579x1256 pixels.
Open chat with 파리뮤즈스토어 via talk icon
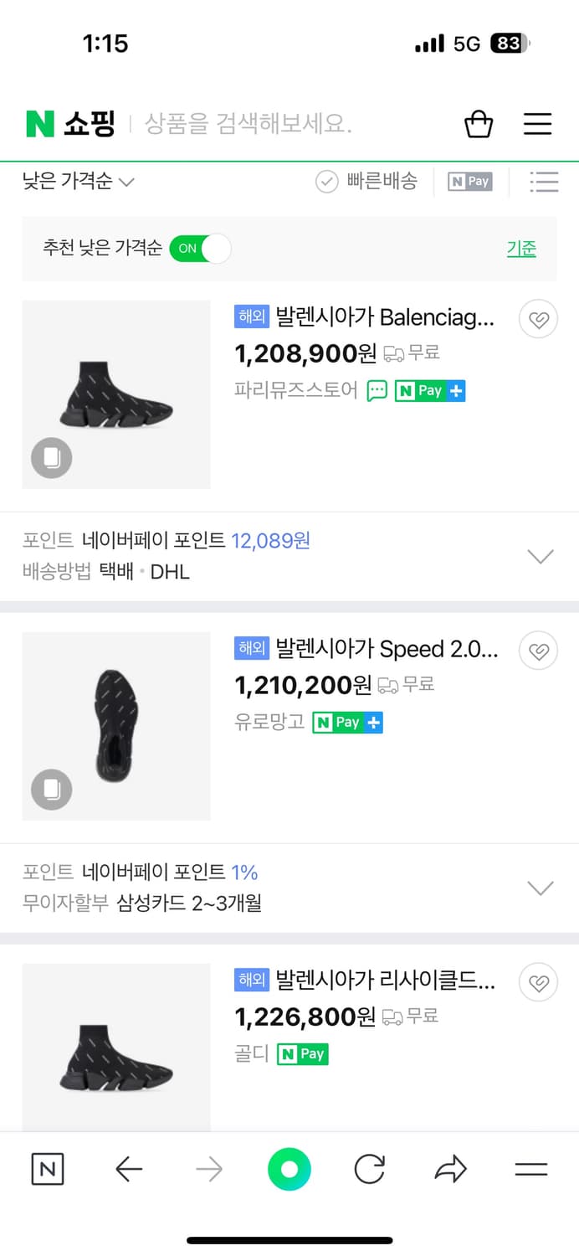click(379, 390)
